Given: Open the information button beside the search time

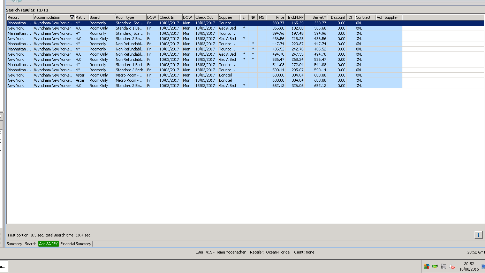Looking at the screenshot, I should pyautogui.click(x=478, y=235).
